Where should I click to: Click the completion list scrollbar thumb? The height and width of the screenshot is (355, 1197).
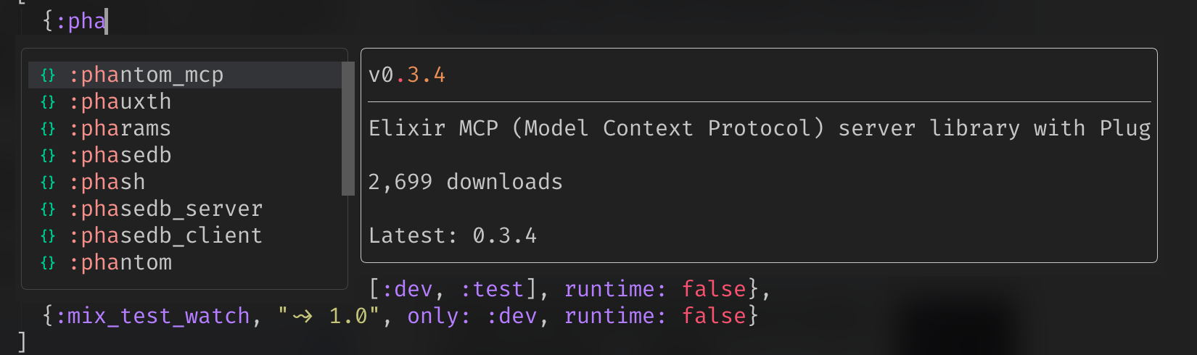coord(347,128)
